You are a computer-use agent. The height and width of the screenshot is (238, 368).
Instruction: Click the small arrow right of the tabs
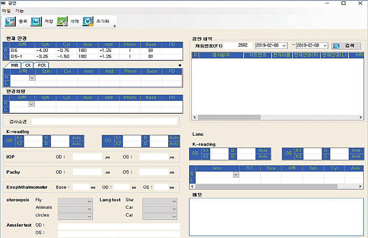(180, 66)
